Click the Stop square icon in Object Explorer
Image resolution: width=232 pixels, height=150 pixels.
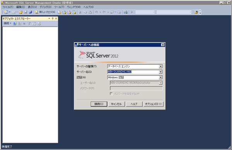pyautogui.click(x=24, y=24)
